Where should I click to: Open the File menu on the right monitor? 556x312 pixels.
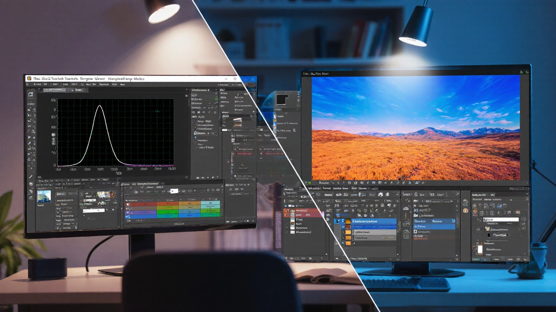click(307, 74)
